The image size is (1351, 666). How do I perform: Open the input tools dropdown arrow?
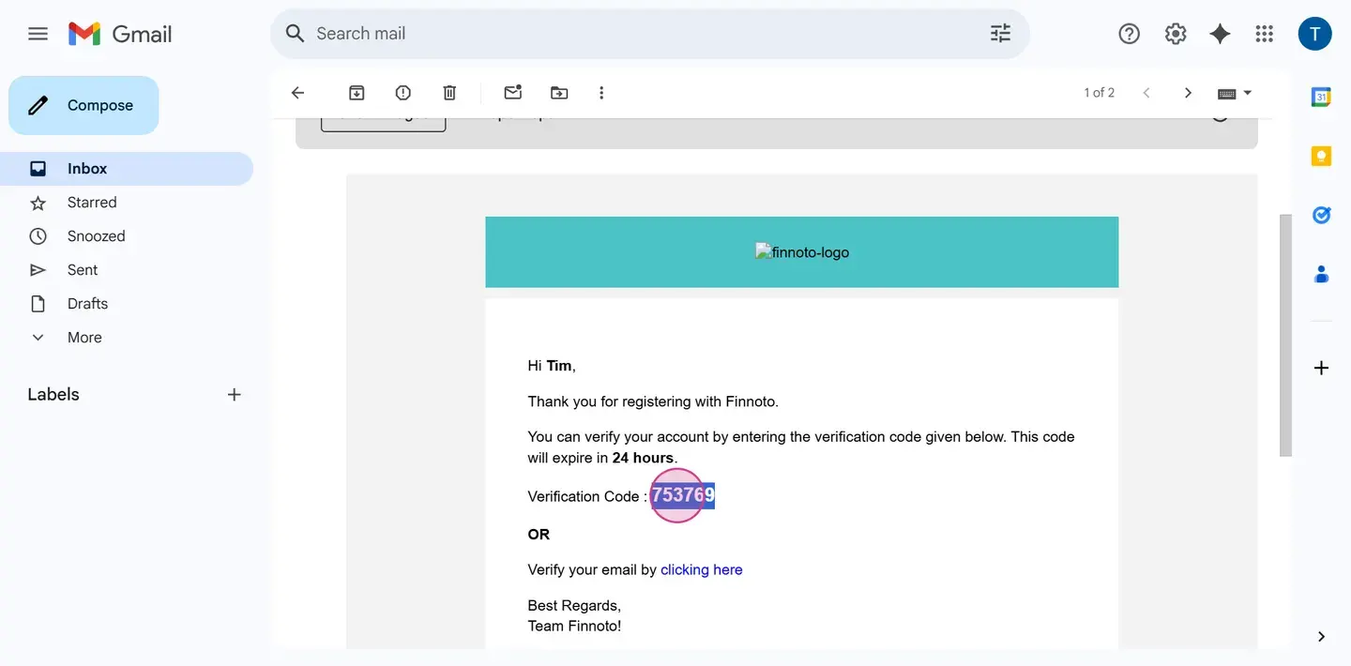click(x=1248, y=93)
